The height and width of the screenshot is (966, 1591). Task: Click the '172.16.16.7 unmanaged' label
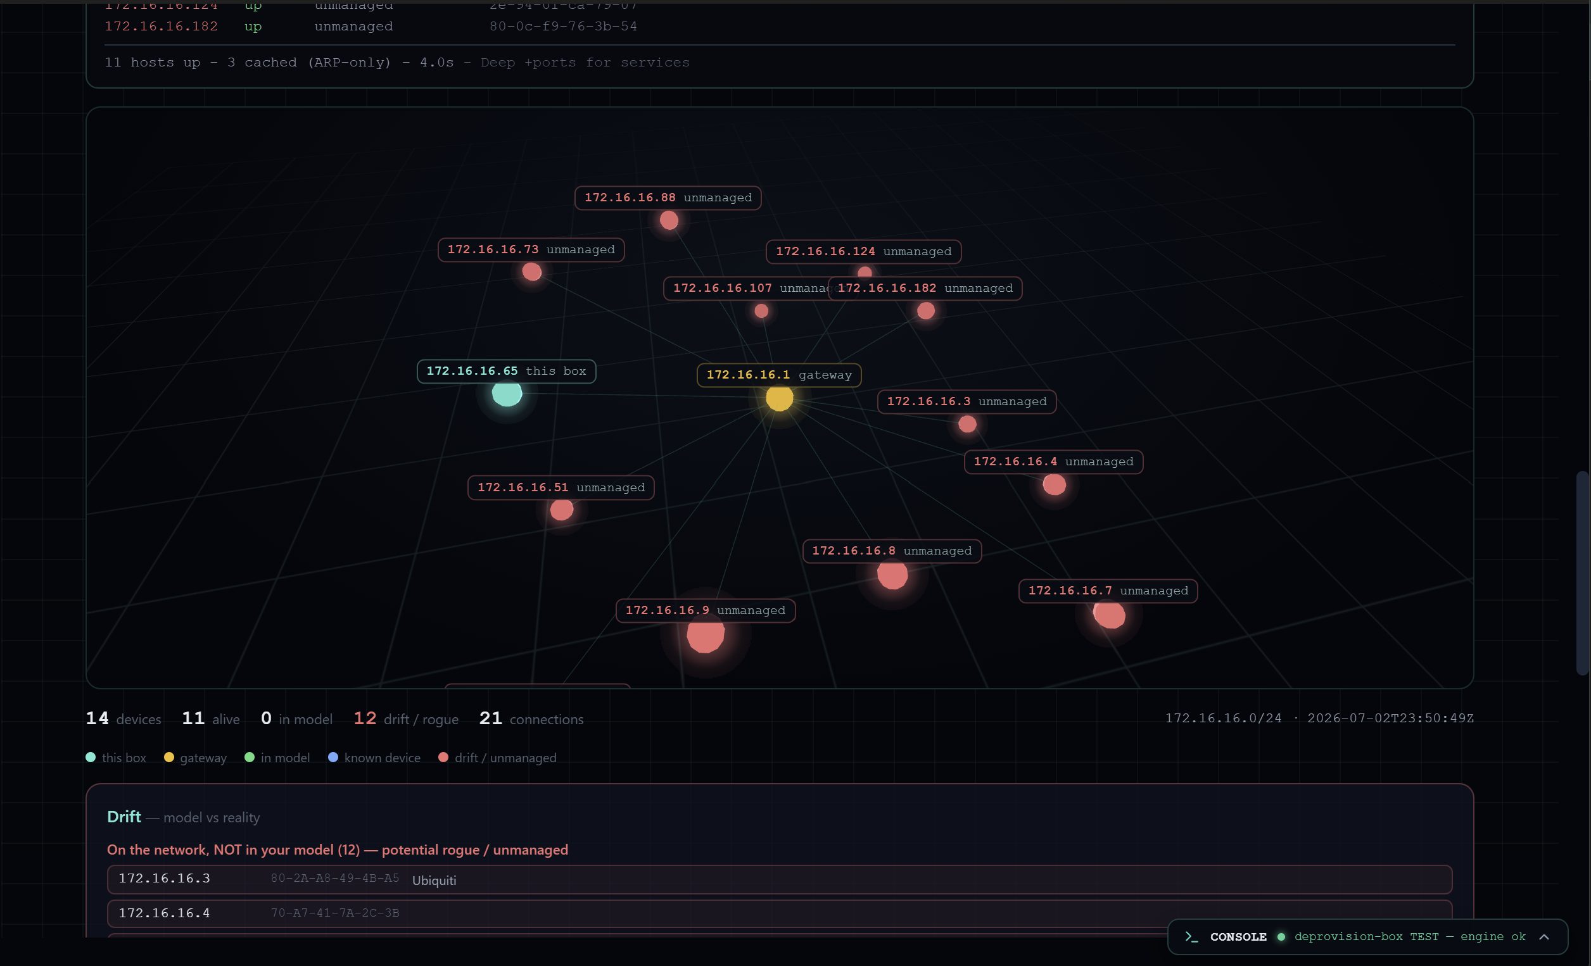click(1108, 591)
